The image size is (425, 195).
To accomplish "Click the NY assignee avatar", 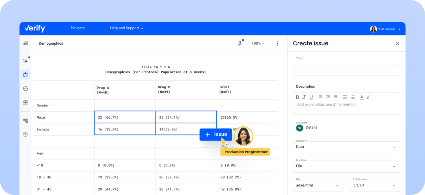I will click(x=300, y=128).
